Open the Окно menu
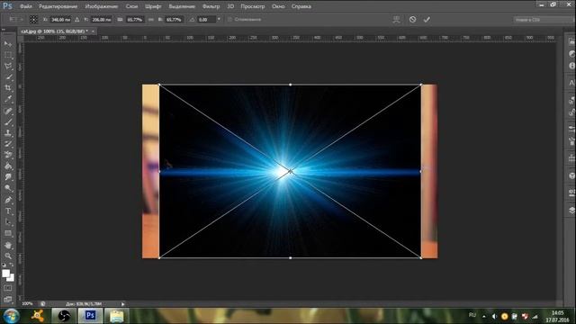The width and height of the screenshot is (576, 324). pos(278,6)
